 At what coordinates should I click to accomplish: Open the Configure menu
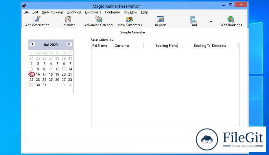pyautogui.click(x=112, y=12)
